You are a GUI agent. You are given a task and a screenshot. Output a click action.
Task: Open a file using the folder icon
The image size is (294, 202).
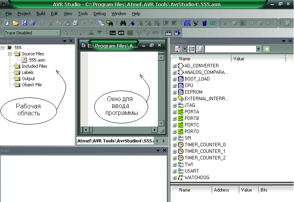(x=16, y=23)
